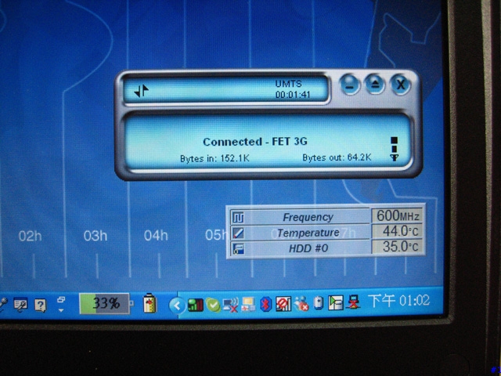Click the green arrow panel tray icon
This screenshot has height=376, width=501.
pyautogui.click(x=335, y=302)
